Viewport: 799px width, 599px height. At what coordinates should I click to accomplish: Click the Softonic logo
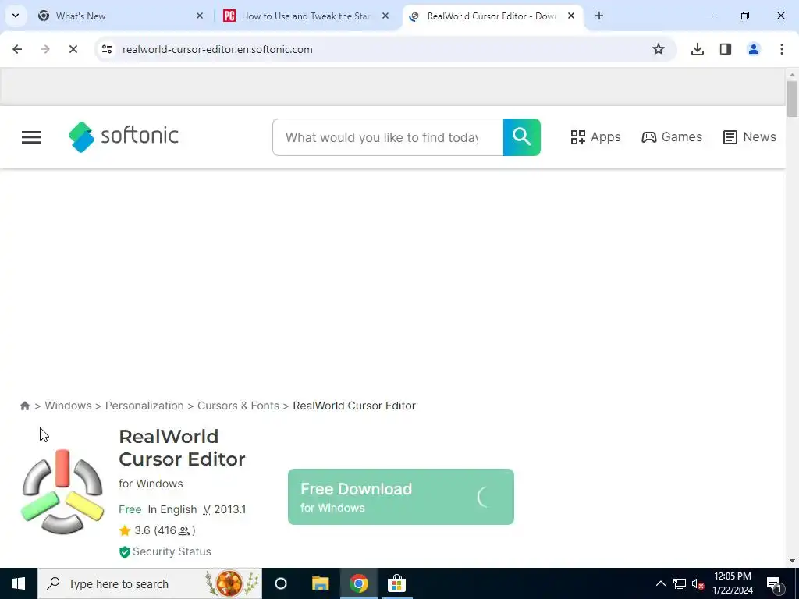123,136
